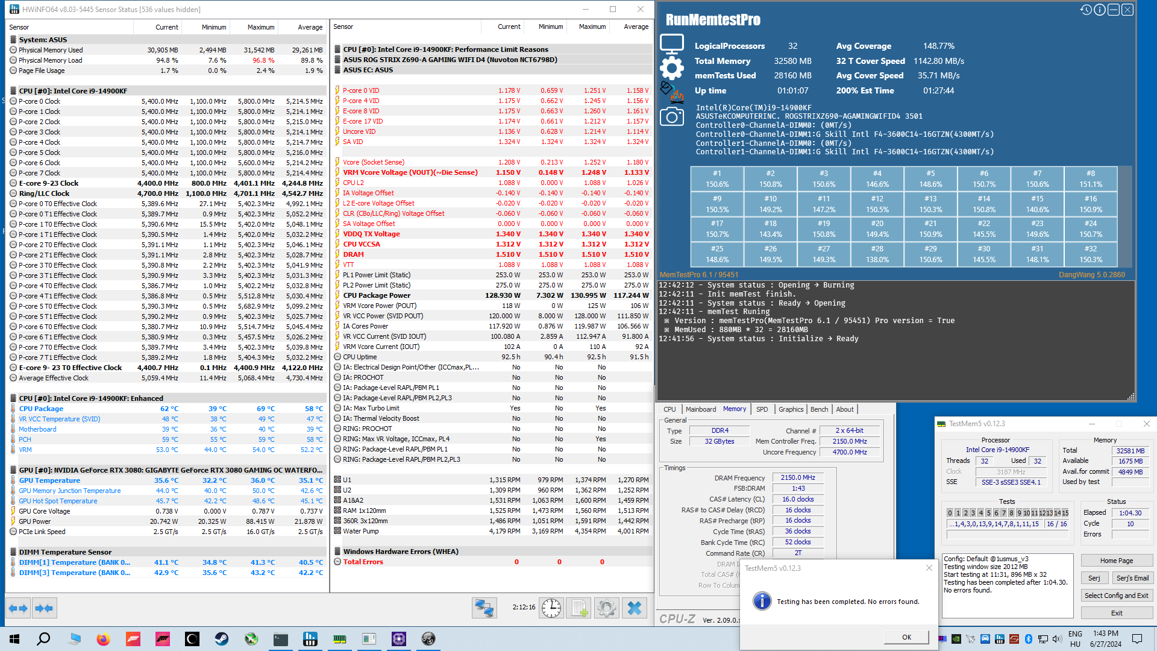Click Serj button in TestMem5
1157x651 pixels.
tap(1094, 578)
